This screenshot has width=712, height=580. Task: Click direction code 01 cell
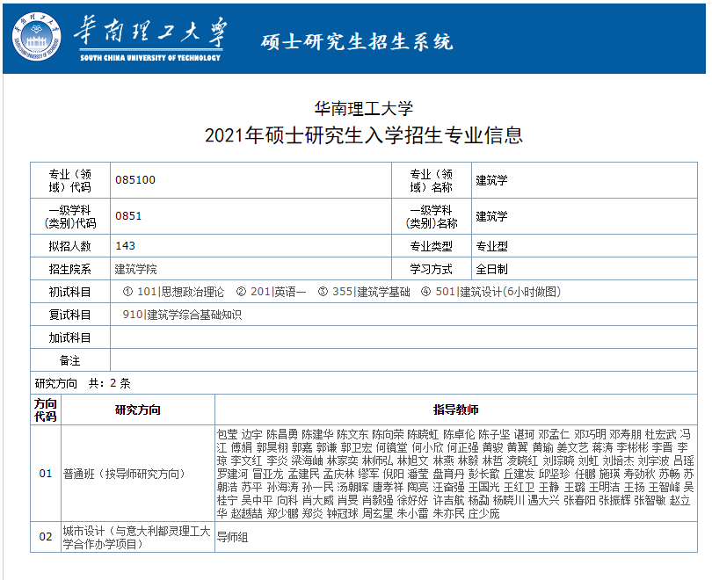[x=46, y=474]
